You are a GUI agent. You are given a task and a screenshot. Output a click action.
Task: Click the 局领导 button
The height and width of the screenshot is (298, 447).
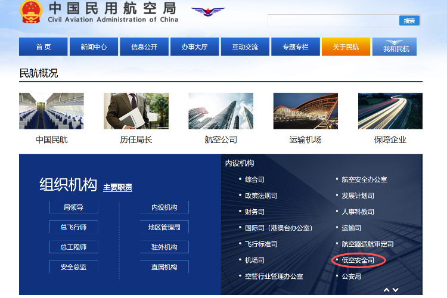[73, 207]
